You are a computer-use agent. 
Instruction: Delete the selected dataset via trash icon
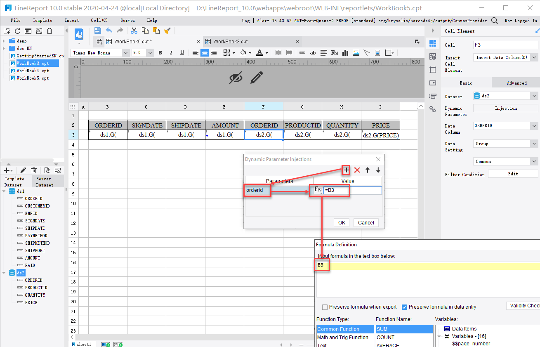coord(34,170)
